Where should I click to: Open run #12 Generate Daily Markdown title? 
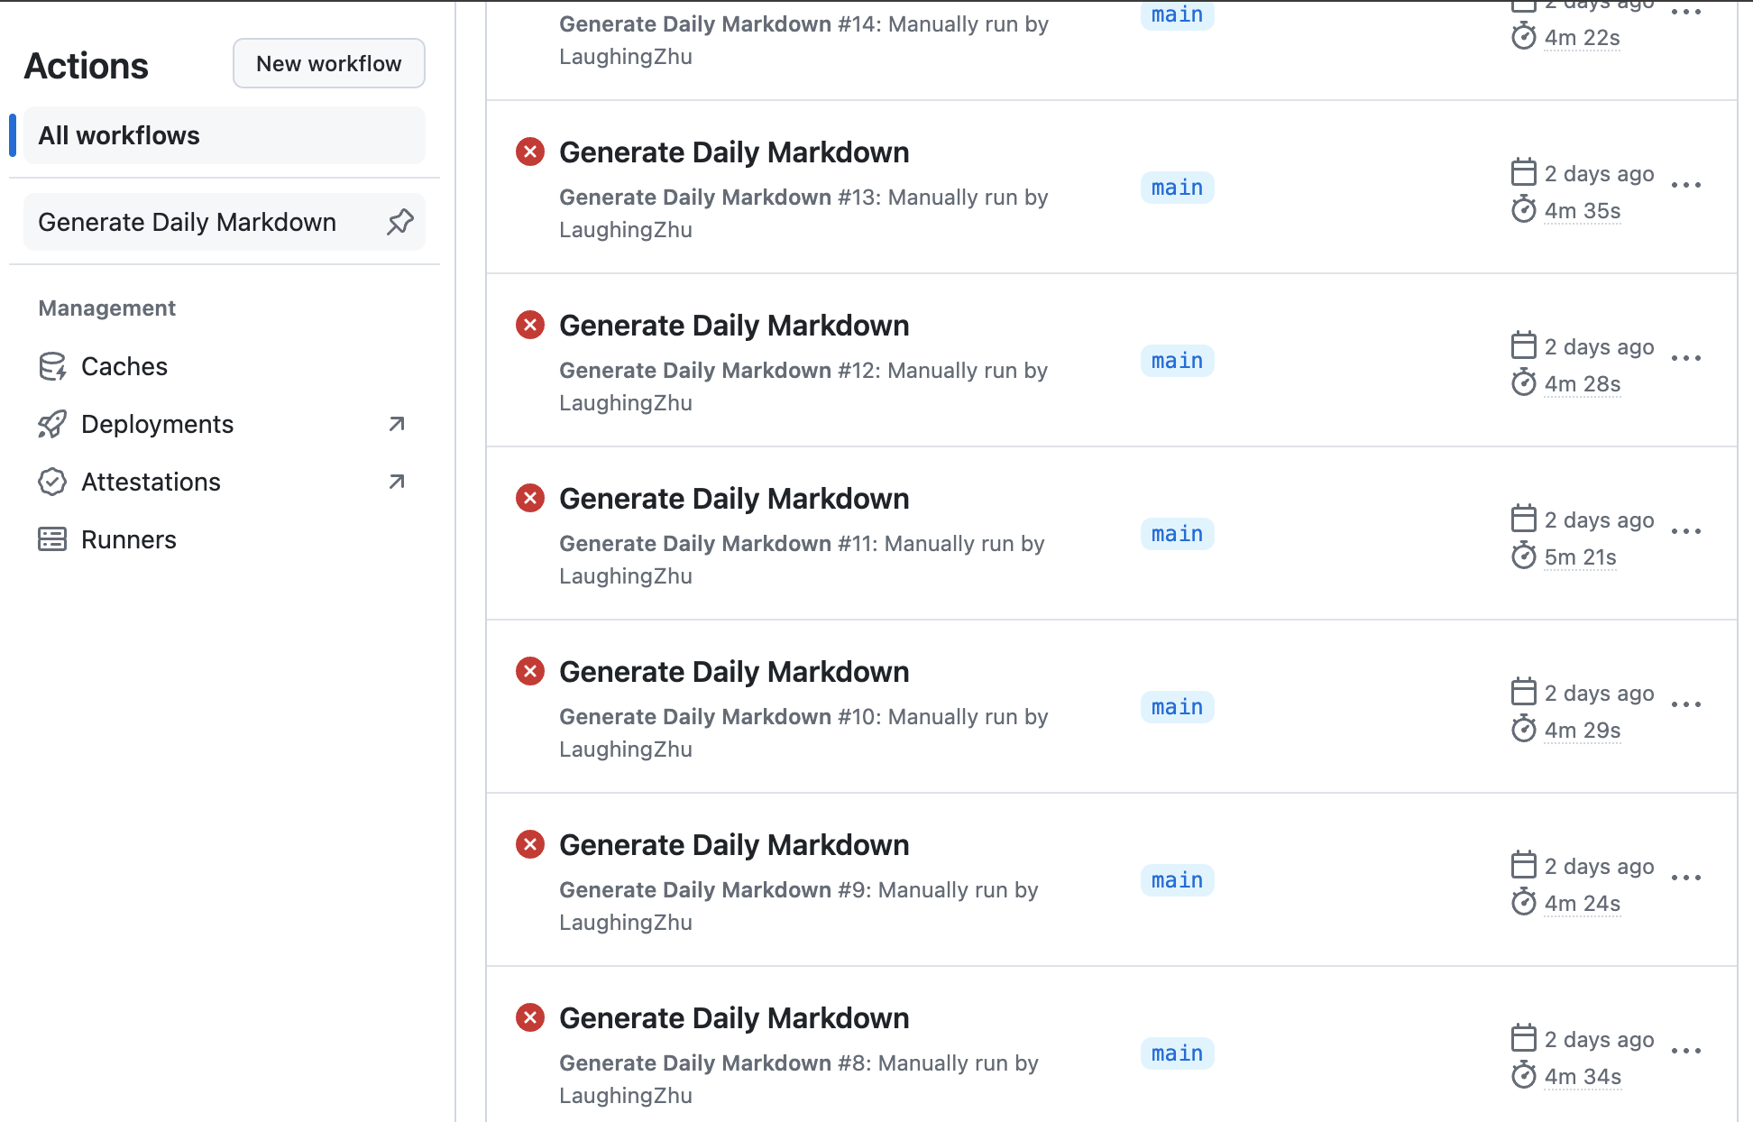coord(734,326)
